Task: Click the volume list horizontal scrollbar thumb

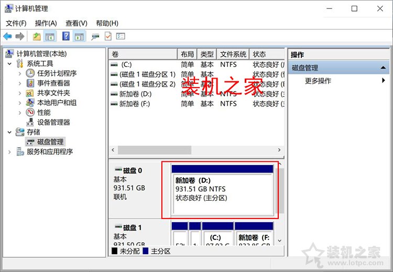Action: coord(155,150)
